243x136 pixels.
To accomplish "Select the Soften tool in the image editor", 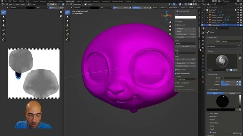I will tap(3, 17).
